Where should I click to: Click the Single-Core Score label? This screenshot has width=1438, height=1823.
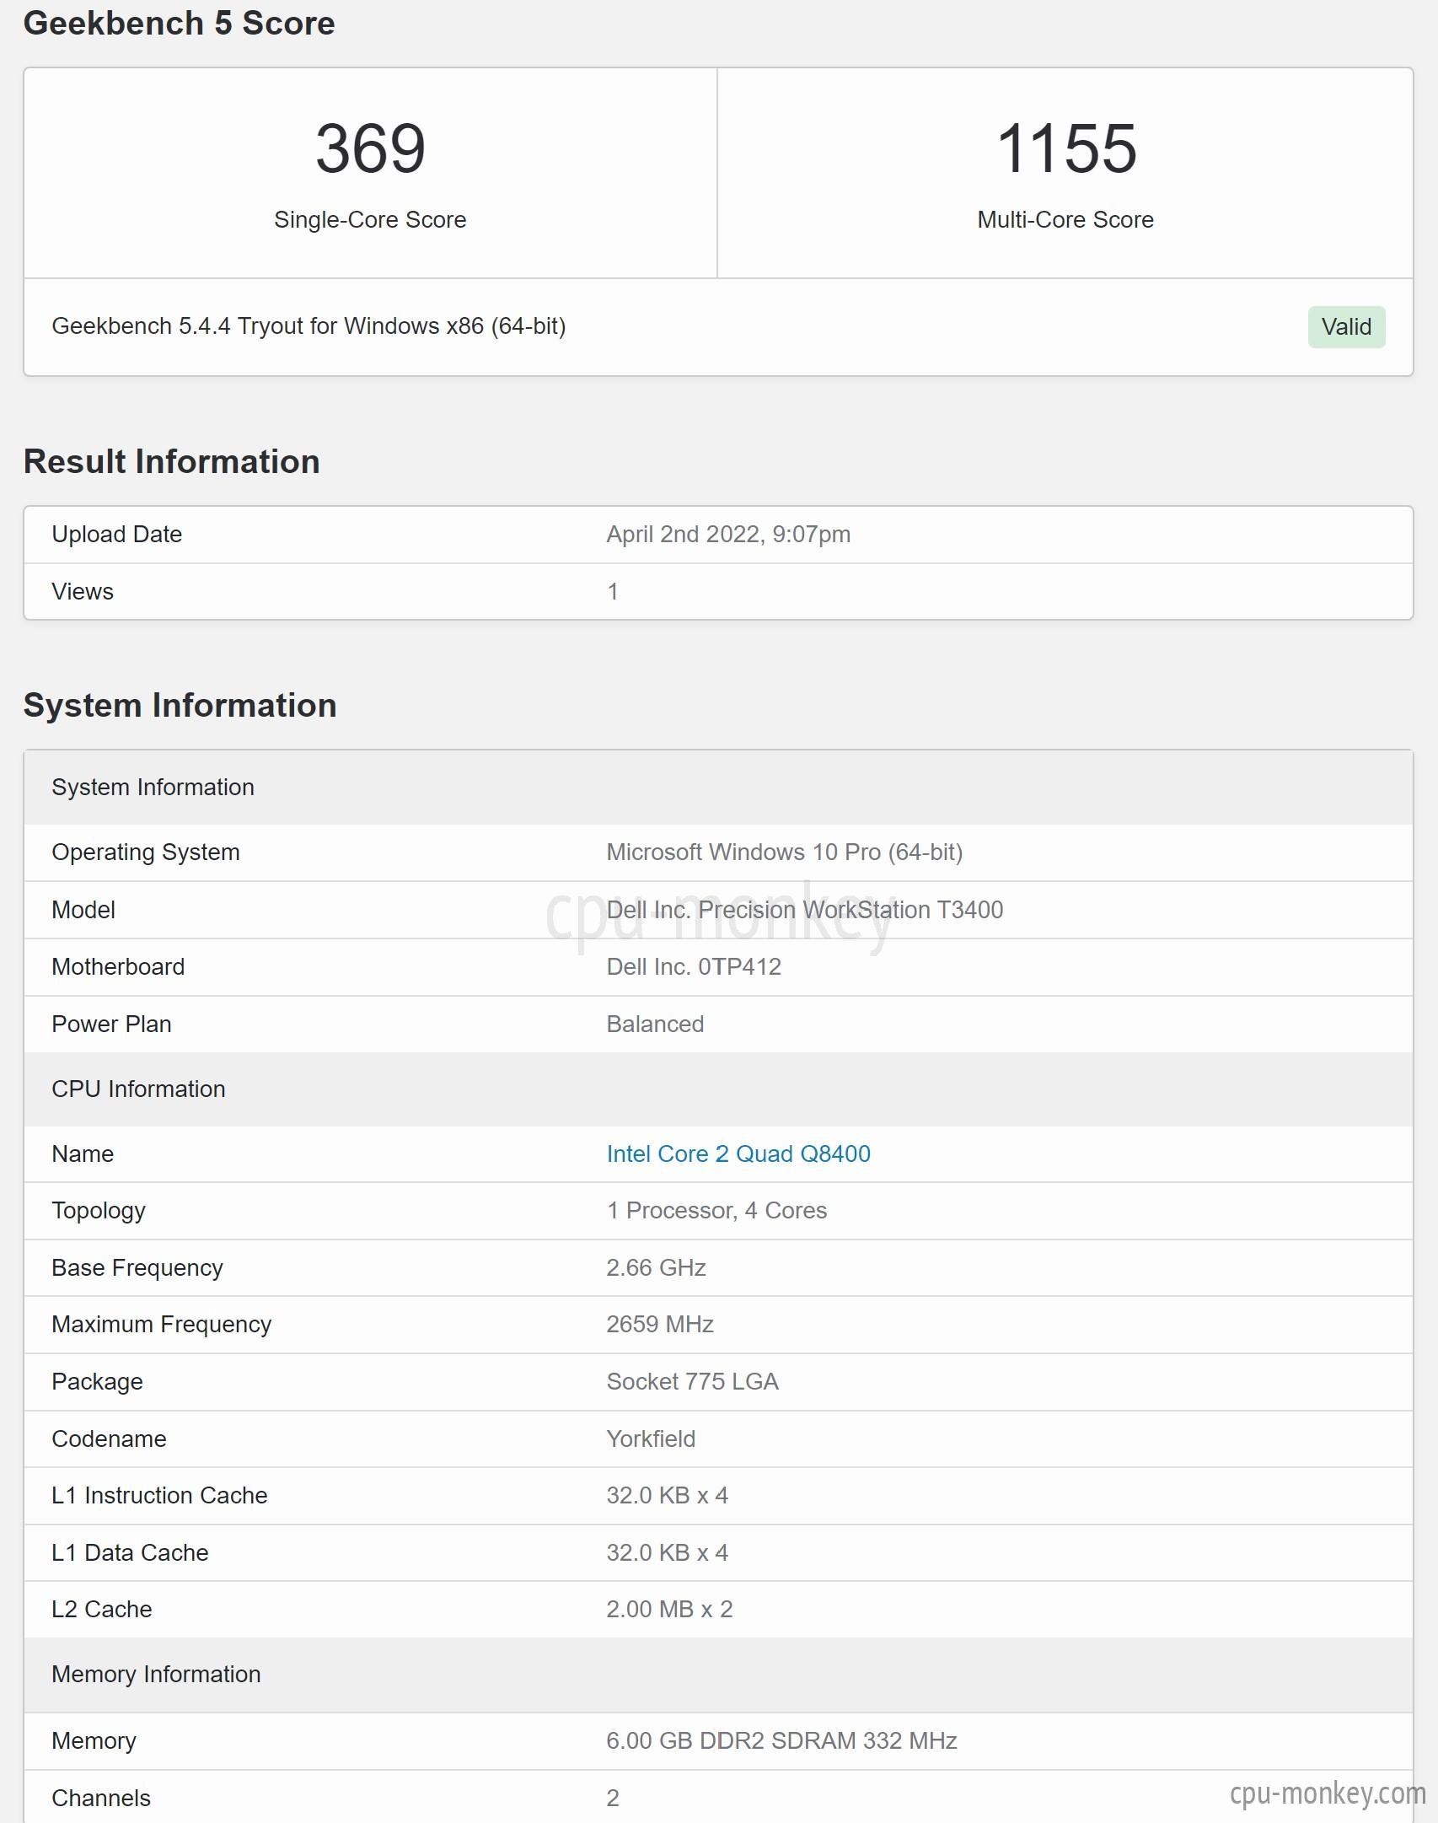[x=370, y=219]
